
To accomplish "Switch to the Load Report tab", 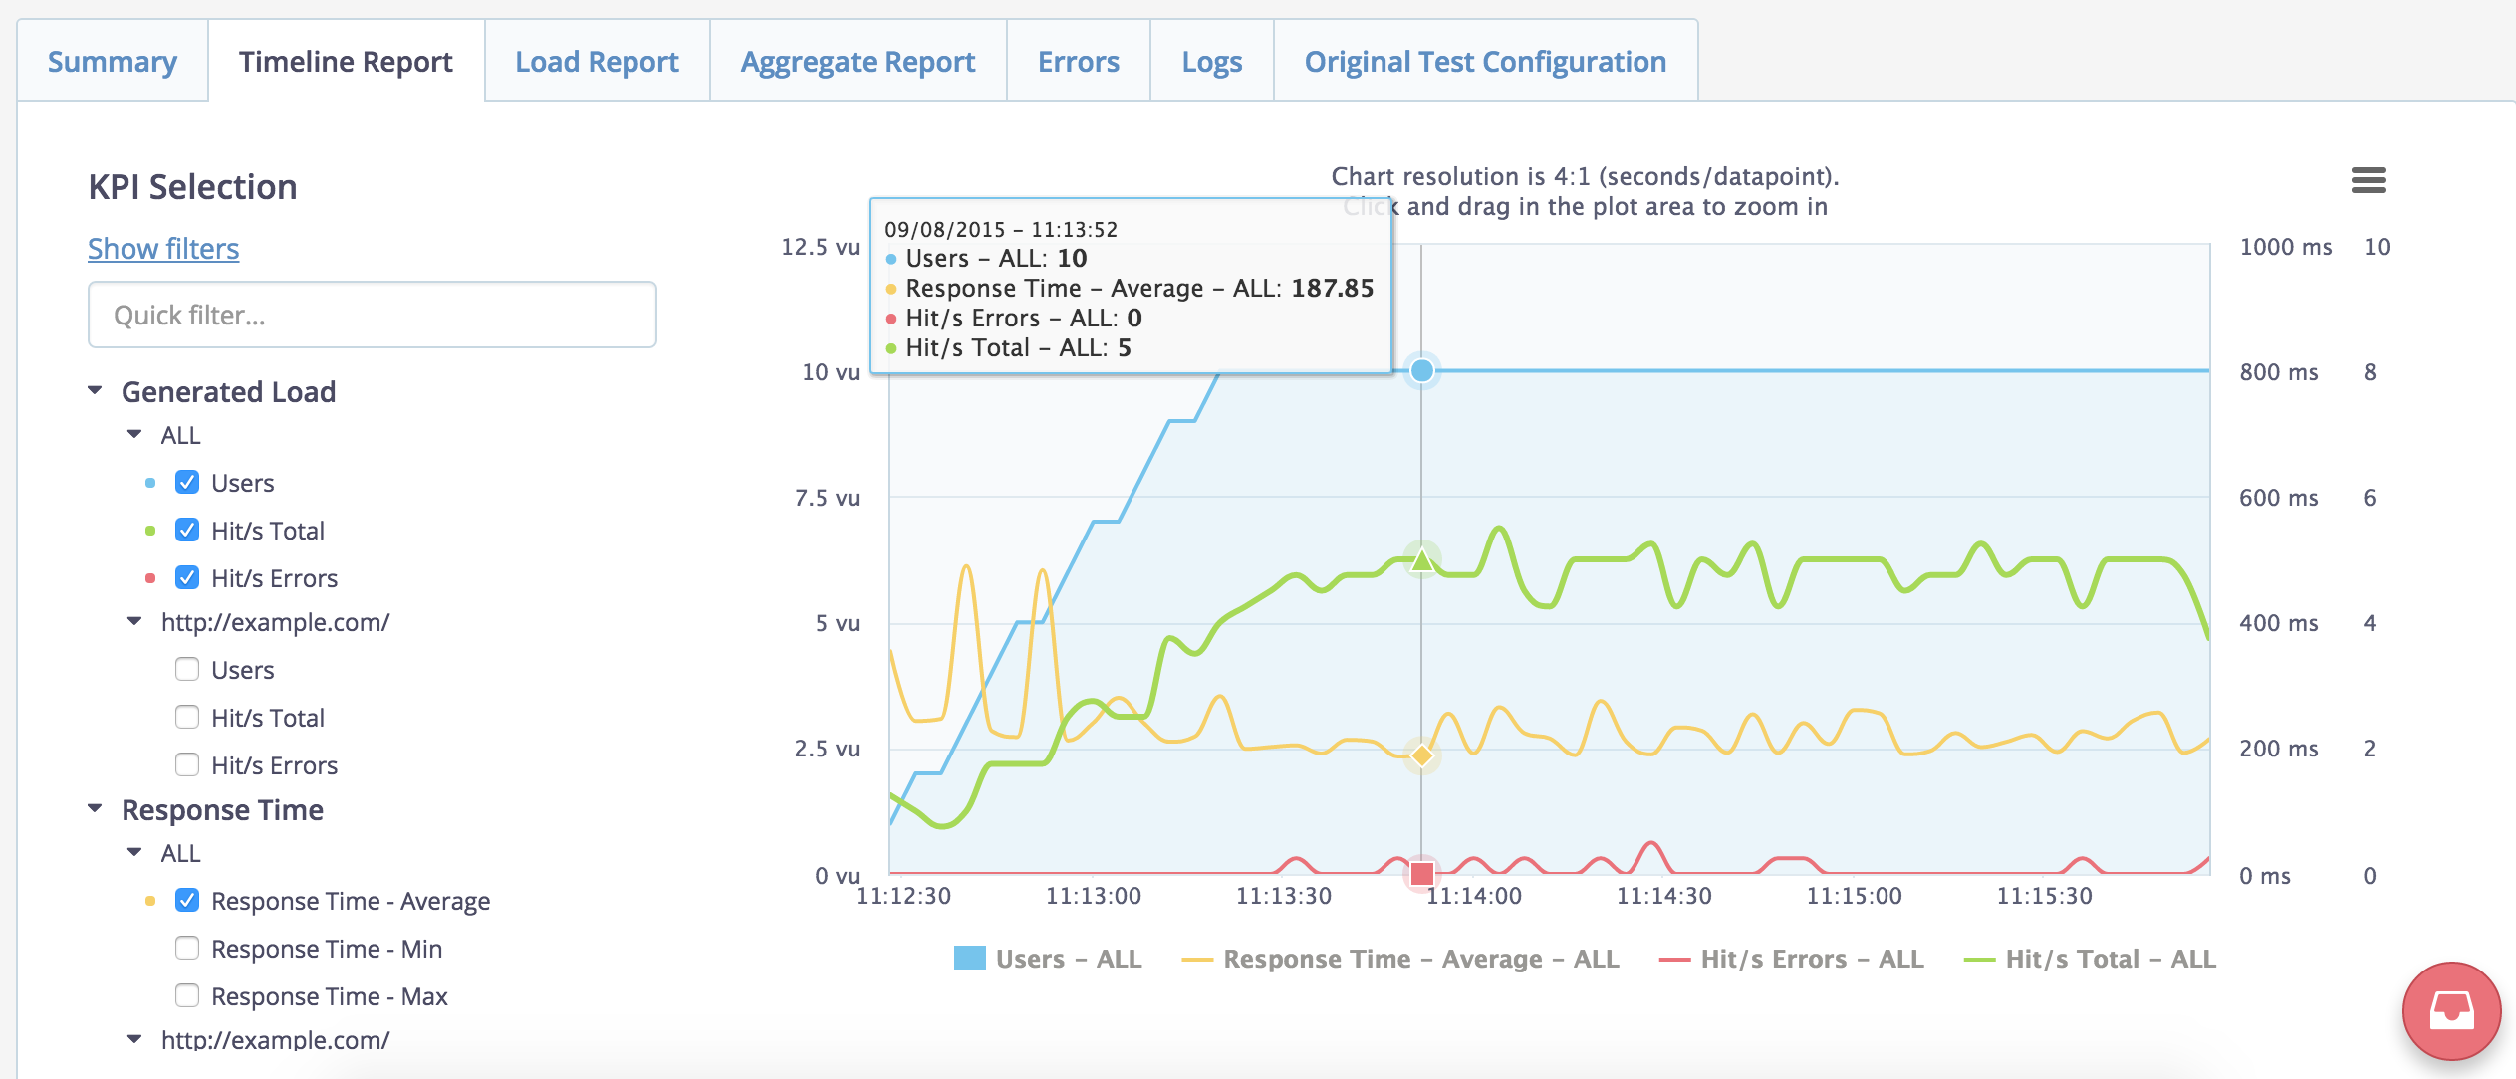I will (x=597, y=62).
